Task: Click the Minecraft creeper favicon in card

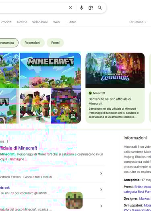Action: (90, 93)
